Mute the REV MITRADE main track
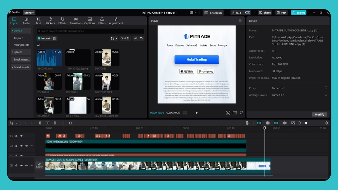338x190 pixels. [26, 165]
